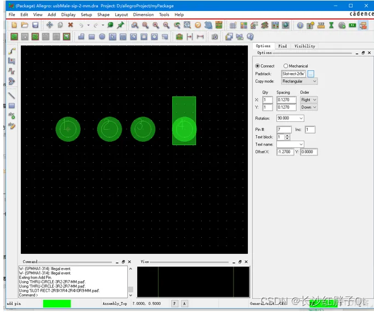Click the camera snapshot icon
374x312 pixels.
coord(215,37)
